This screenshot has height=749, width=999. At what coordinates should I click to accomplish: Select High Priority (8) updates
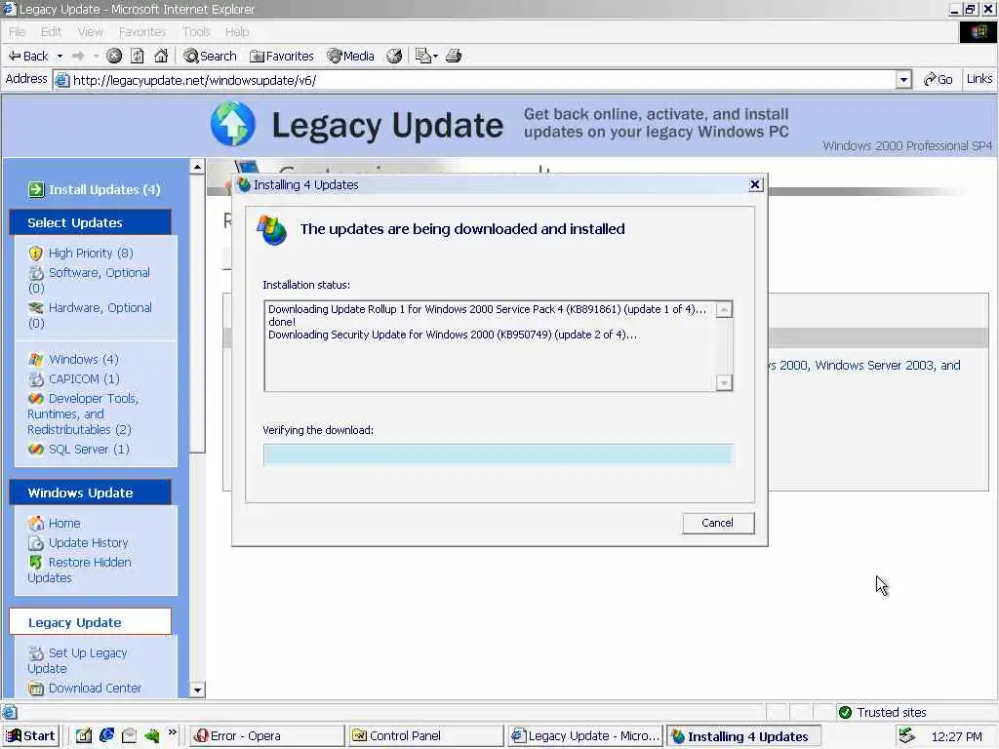(x=91, y=254)
